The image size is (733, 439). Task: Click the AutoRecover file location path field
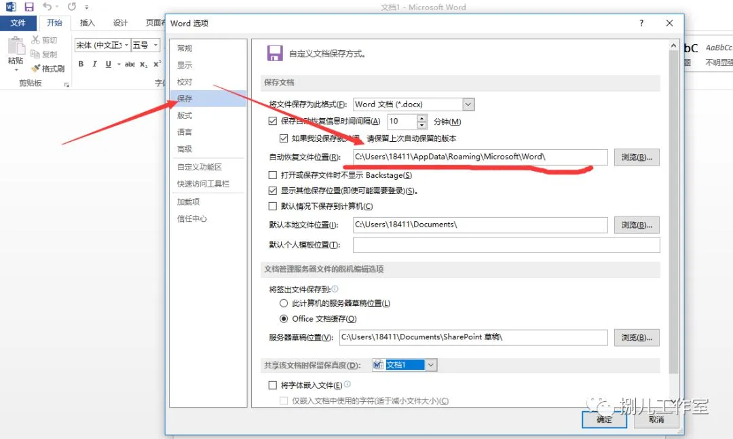(480, 157)
